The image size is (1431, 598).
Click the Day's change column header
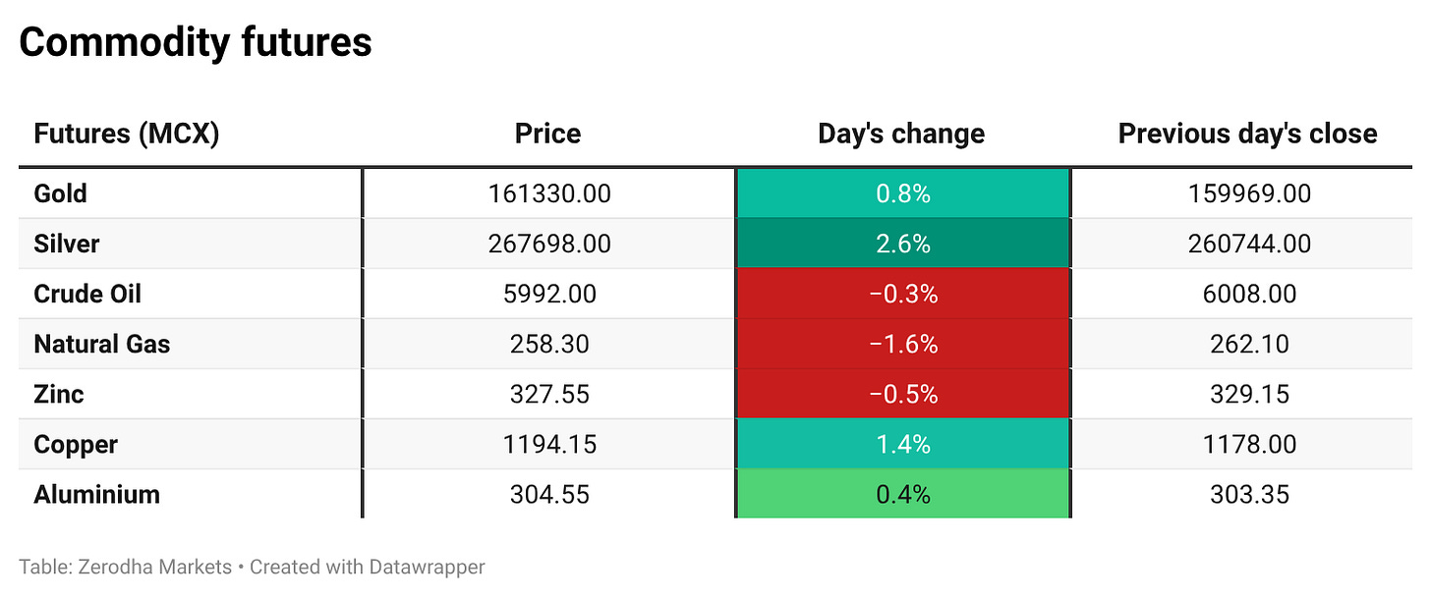901,134
